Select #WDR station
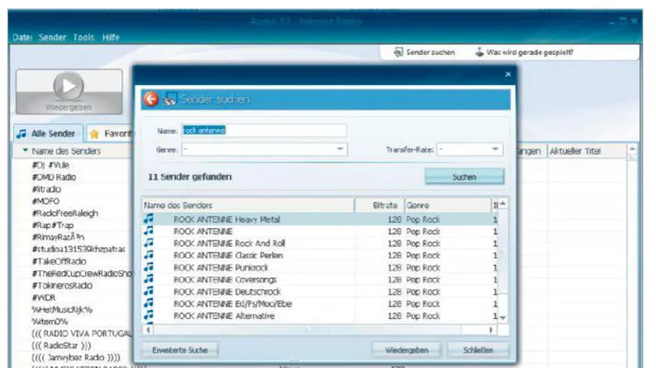Viewport: 656px width, 368px height. pos(44,298)
